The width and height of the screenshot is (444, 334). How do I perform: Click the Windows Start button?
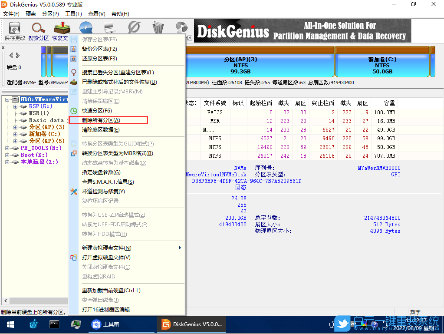tap(10, 324)
